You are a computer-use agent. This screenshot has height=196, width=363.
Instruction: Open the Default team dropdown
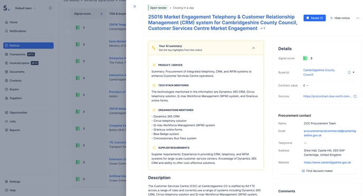pyautogui.click(x=25, y=8)
